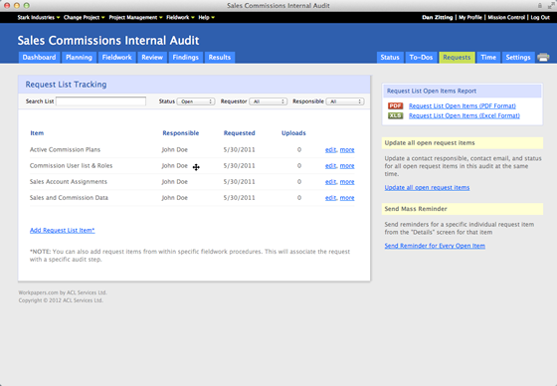
Task: Open the Findings tab
Action: click(185, 58)
